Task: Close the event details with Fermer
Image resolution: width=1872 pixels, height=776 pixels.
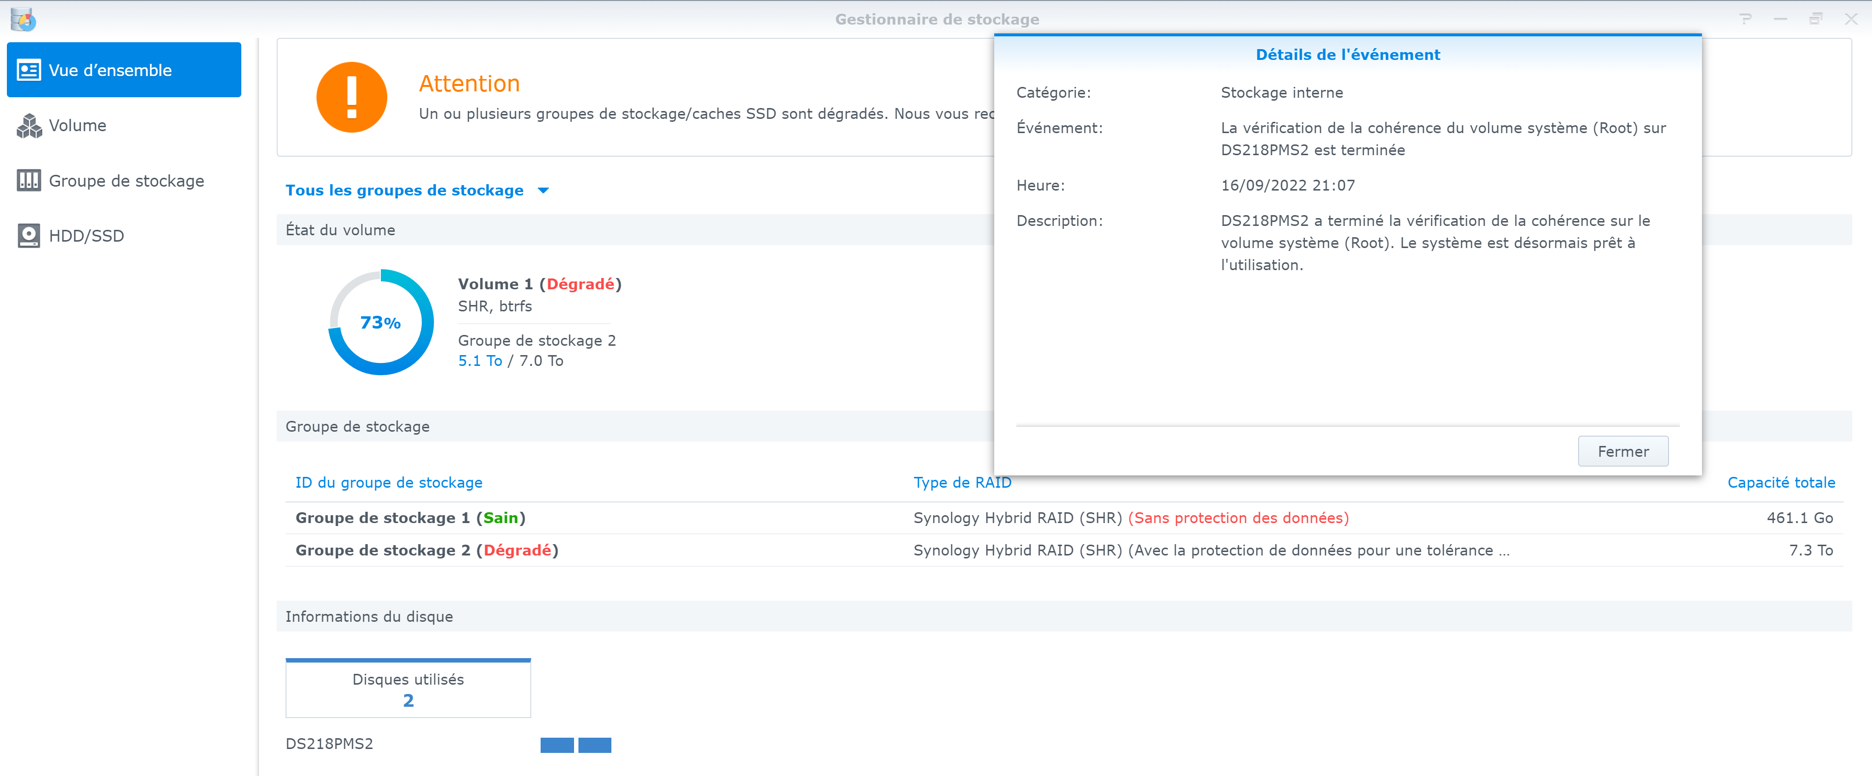Action: pos(1623,451)
